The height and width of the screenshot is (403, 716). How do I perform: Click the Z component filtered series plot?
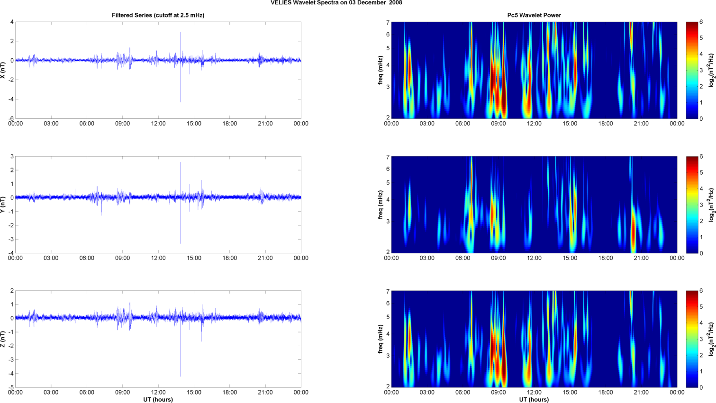158,339
